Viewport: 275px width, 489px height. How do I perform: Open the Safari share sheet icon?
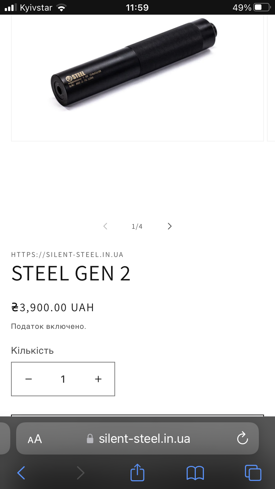pos(137,472)
